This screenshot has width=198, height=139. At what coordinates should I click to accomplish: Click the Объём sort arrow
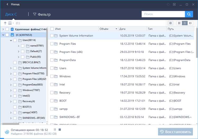point(116,29)
